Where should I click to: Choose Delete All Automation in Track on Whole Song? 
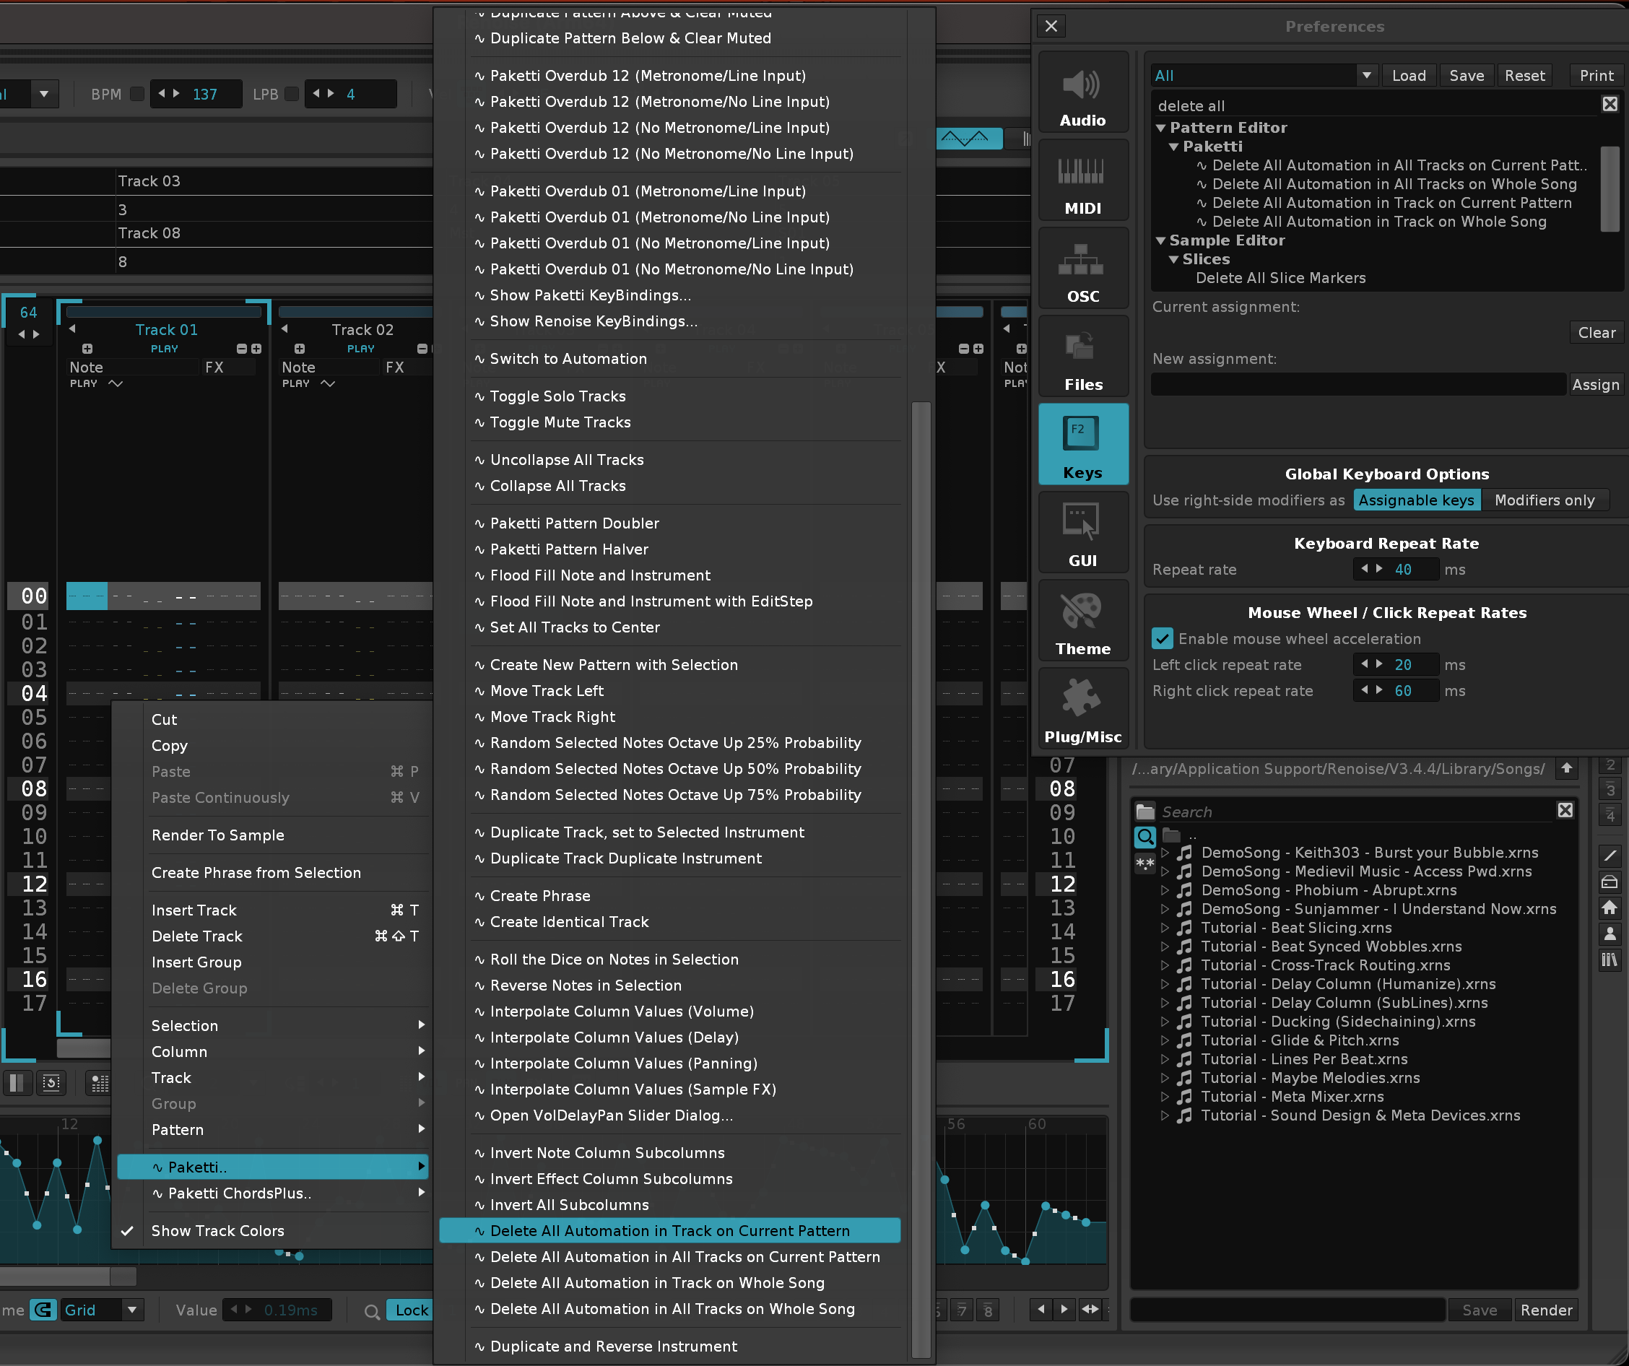click(656, 1283)
